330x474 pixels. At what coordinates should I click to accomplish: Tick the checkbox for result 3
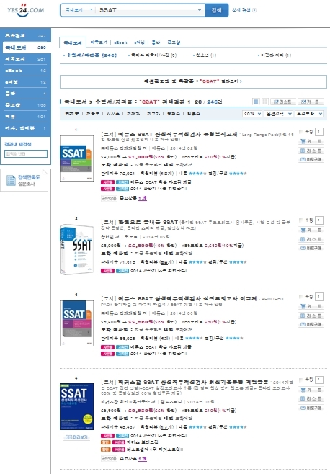coord(300,297)
